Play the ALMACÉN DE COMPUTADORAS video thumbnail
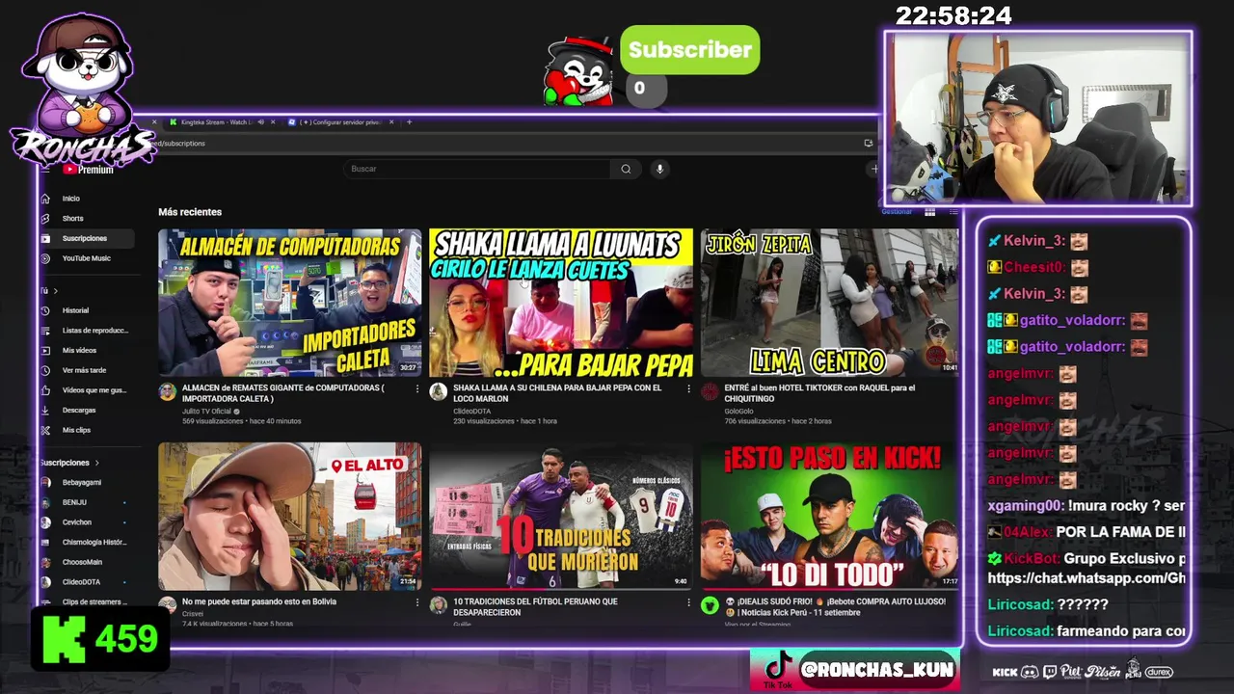 pos(290,303)
